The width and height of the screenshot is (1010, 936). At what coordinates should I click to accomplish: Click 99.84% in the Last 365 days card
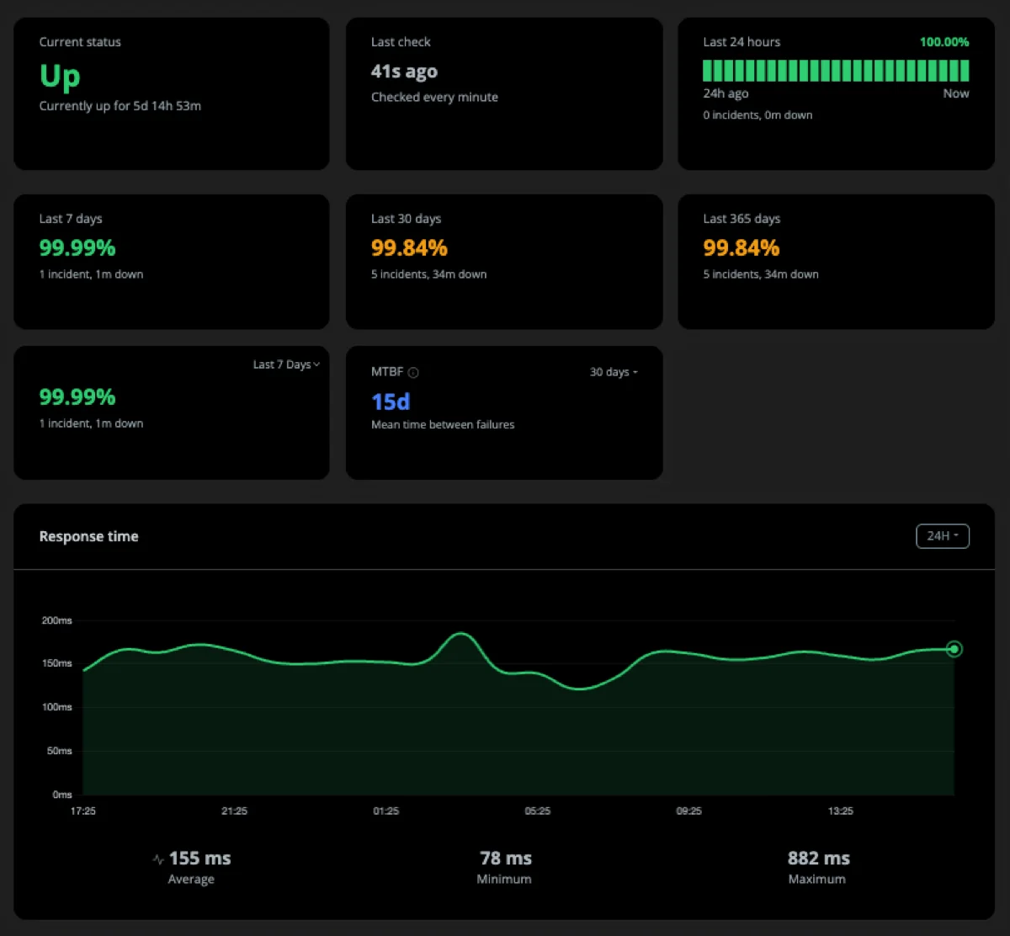(x=742, y=248)
